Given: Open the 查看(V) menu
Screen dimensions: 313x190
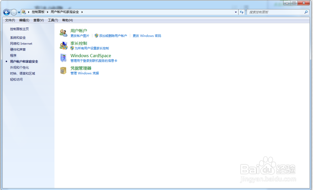Looking at the screenshot, I should (x=38, y=20).
